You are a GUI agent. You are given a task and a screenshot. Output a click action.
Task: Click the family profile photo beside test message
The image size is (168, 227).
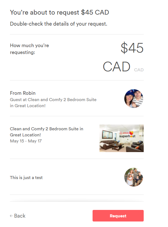click(134, 177)
